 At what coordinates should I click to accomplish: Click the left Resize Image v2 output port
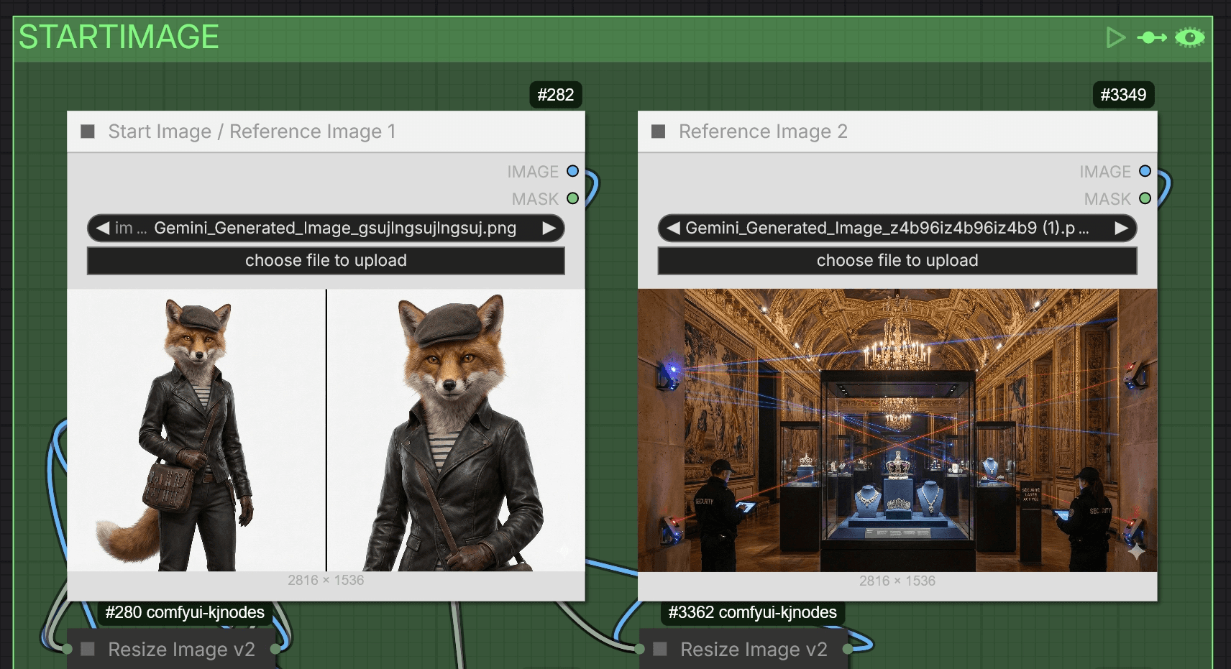pyautogui.click(x=275, y=649)
